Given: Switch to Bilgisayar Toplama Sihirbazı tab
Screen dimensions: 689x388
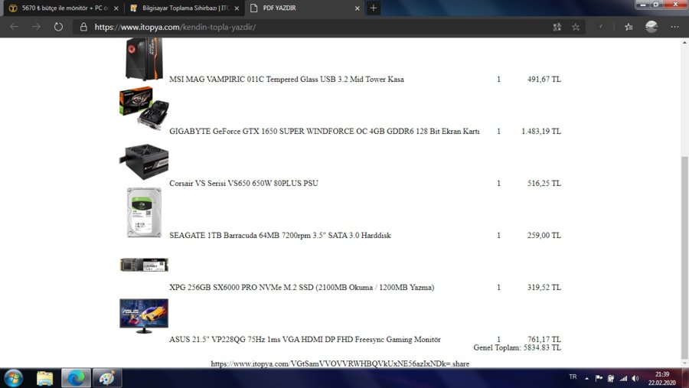Looking at the screenshot, I should pyautogui.click(x=184, y=8).
